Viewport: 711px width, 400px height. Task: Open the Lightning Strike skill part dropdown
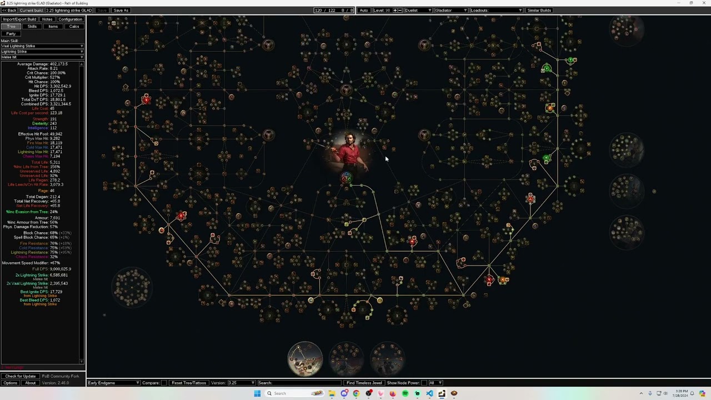tap(42, 52)
